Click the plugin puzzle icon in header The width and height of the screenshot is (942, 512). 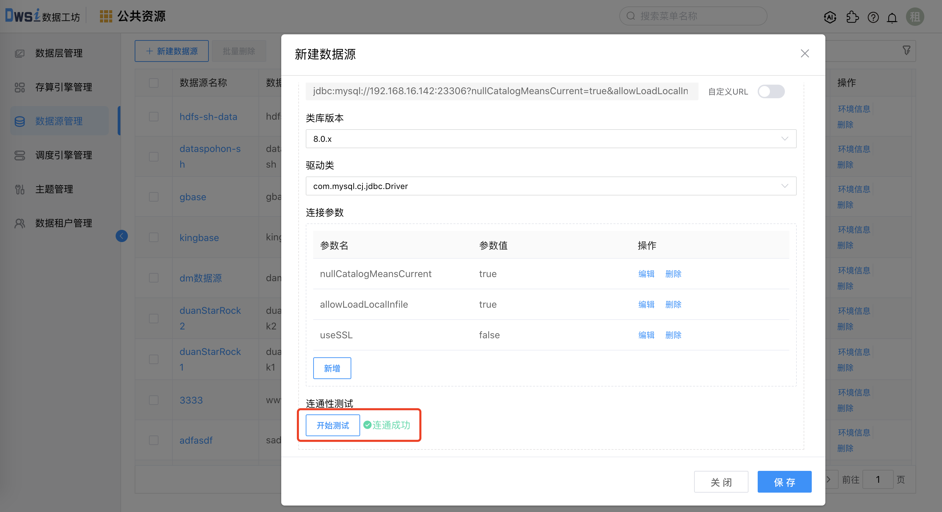(853, 17)
